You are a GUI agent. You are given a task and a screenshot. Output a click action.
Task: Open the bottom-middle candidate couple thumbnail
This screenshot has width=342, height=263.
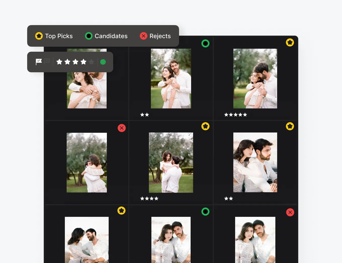tap(171, 240)
